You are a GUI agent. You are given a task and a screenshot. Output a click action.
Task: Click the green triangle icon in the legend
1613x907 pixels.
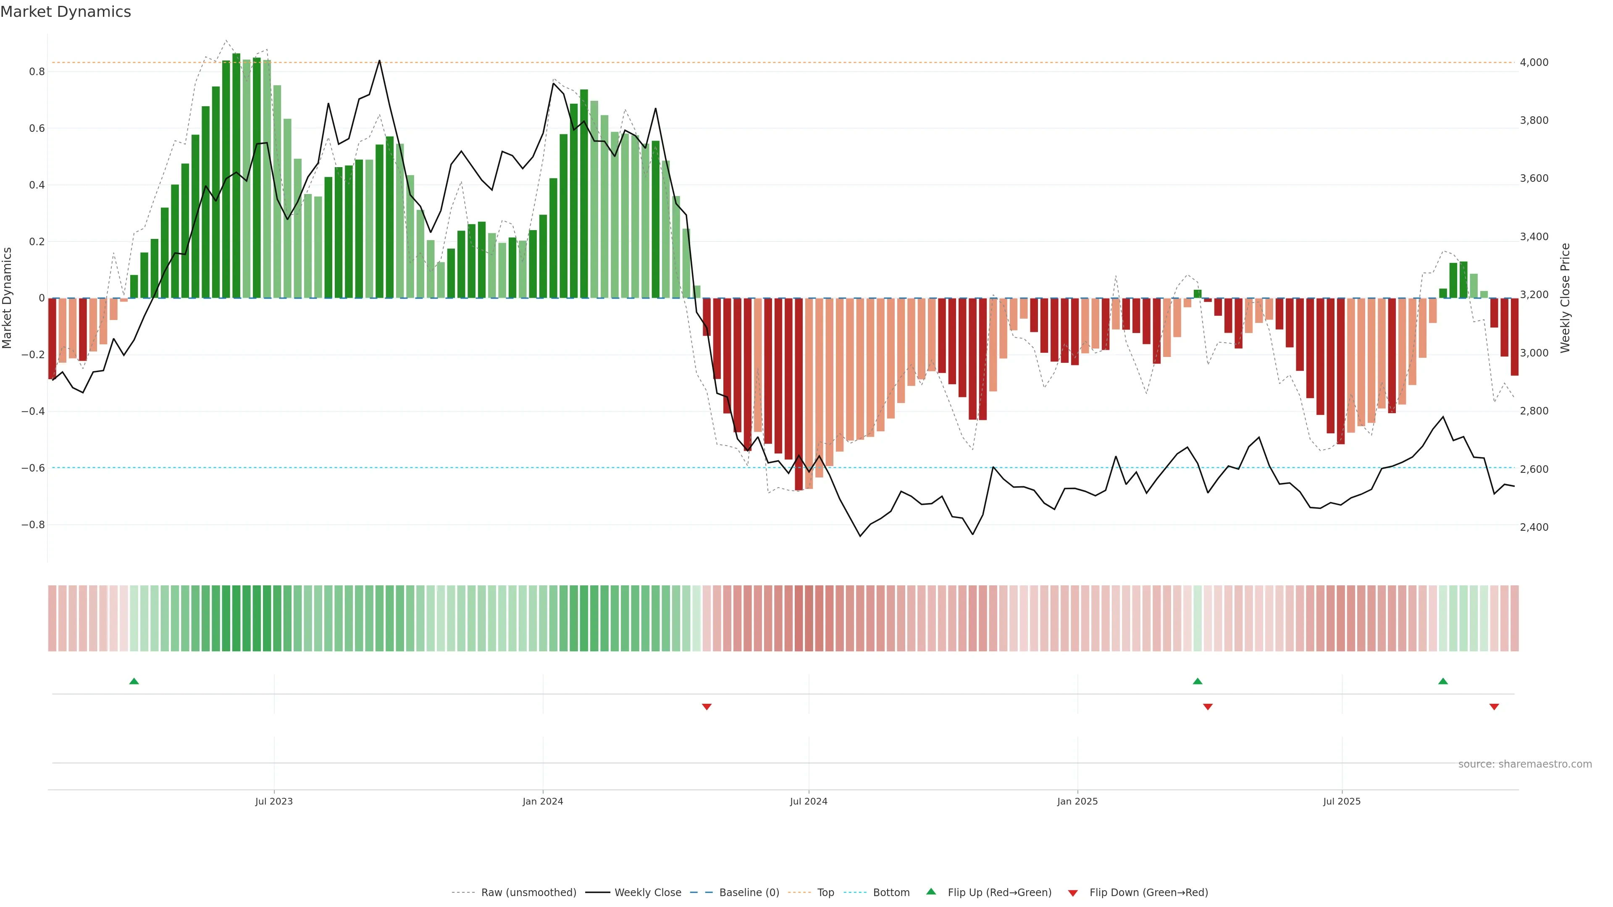pyautogui.click(x=931, y=891)
